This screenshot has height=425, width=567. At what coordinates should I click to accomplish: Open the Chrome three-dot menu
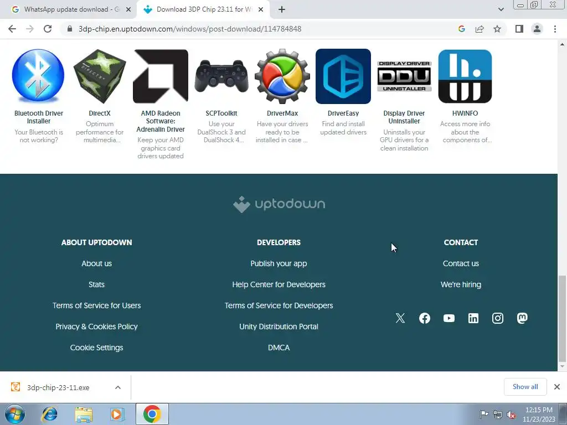click(555, 29)
